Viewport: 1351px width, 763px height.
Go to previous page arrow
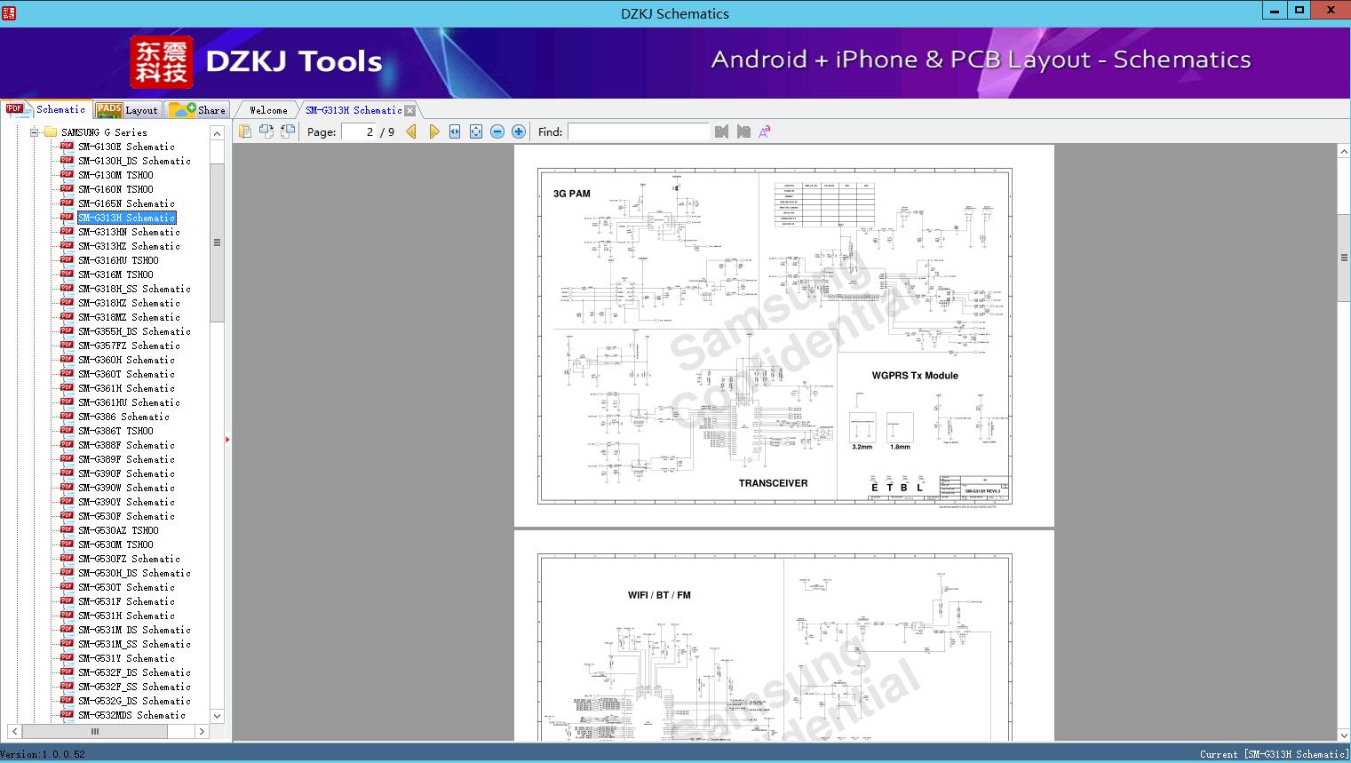411,131
